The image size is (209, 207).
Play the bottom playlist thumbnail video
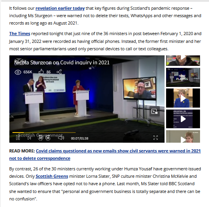pos(183,136)
